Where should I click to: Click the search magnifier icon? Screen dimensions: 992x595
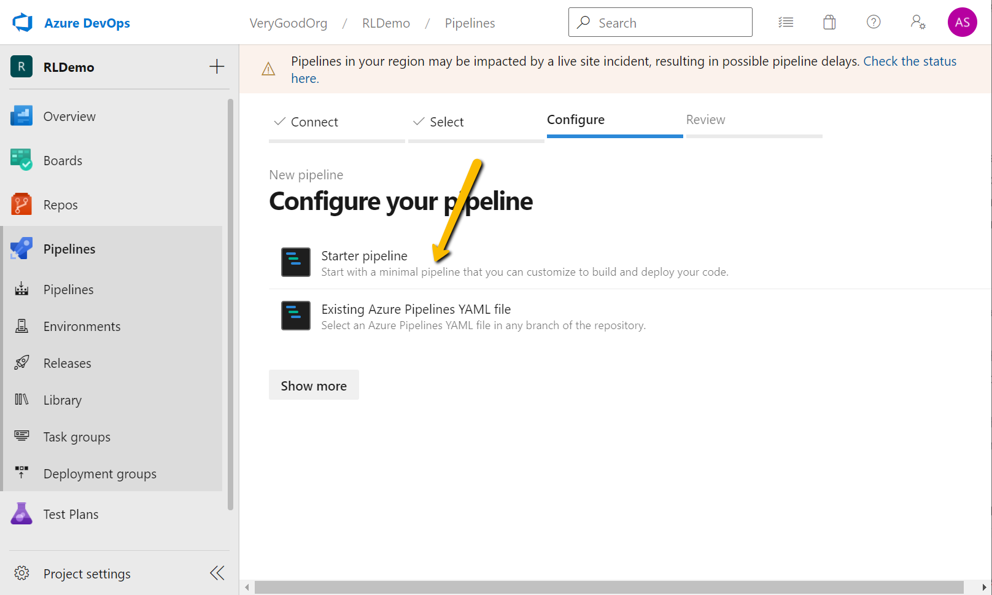(583, 22)
